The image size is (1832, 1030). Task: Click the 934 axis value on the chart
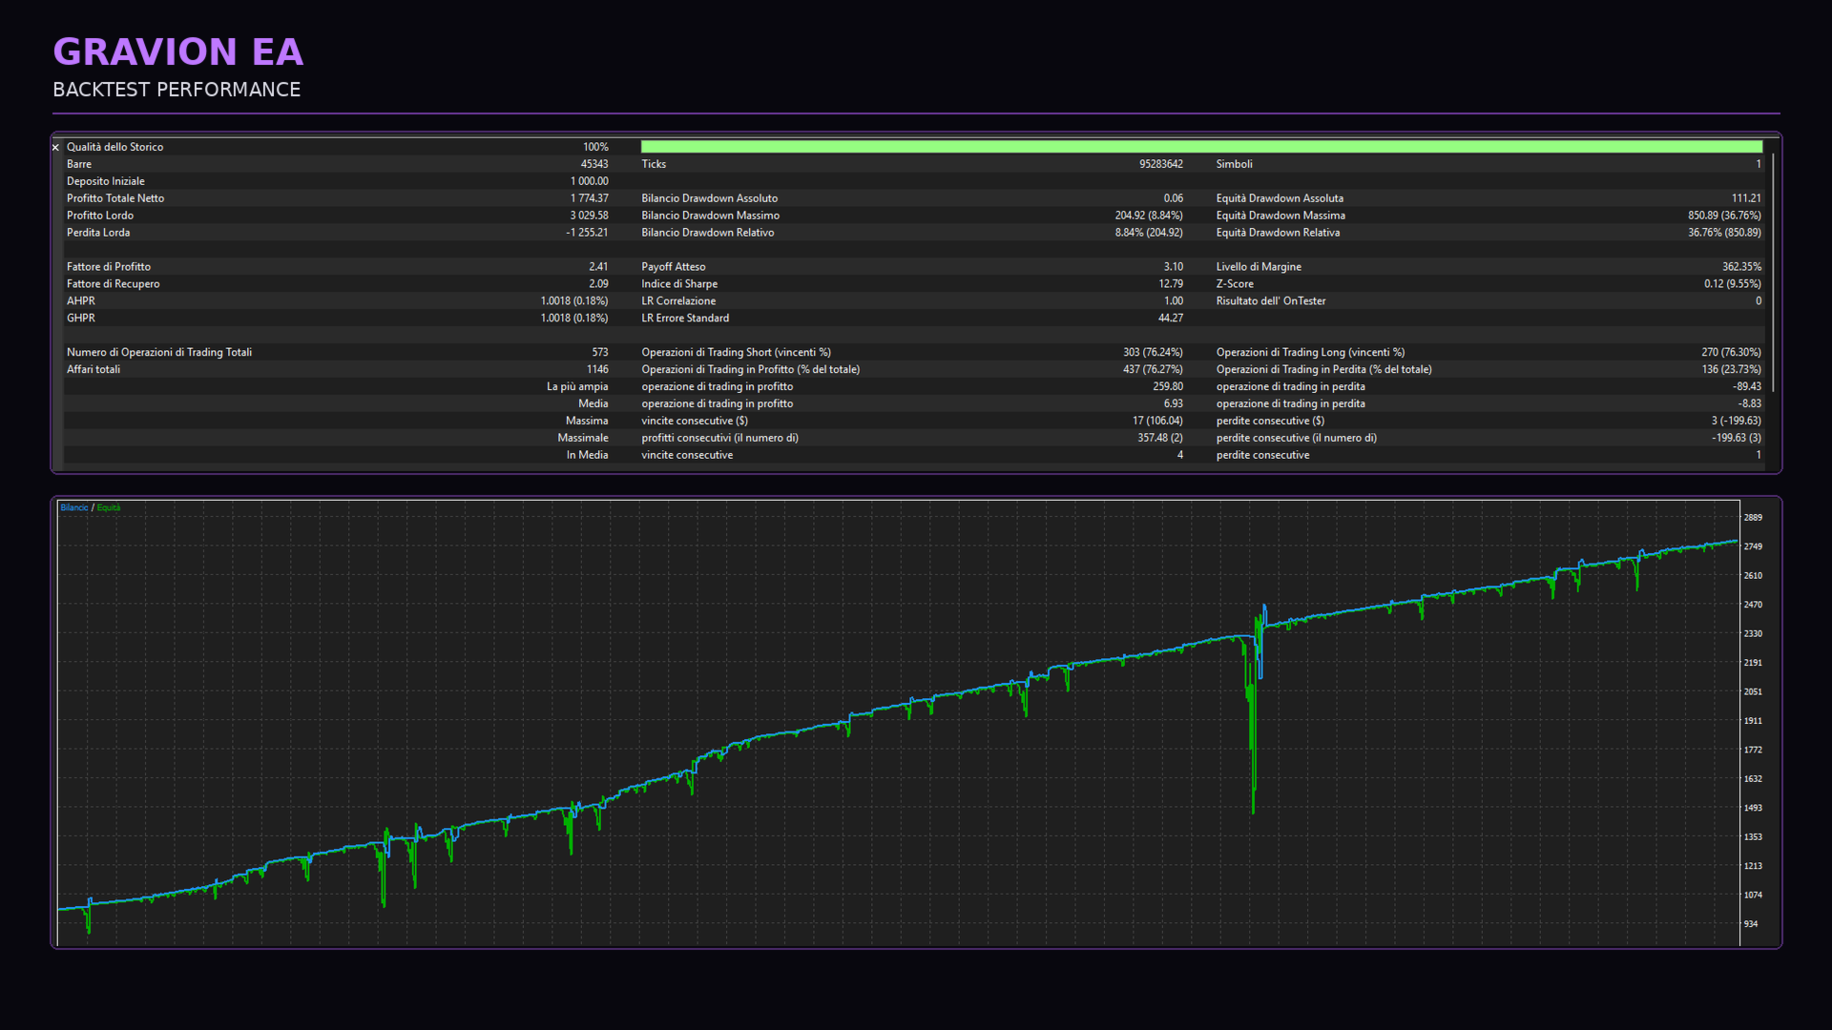[1751, 924]
